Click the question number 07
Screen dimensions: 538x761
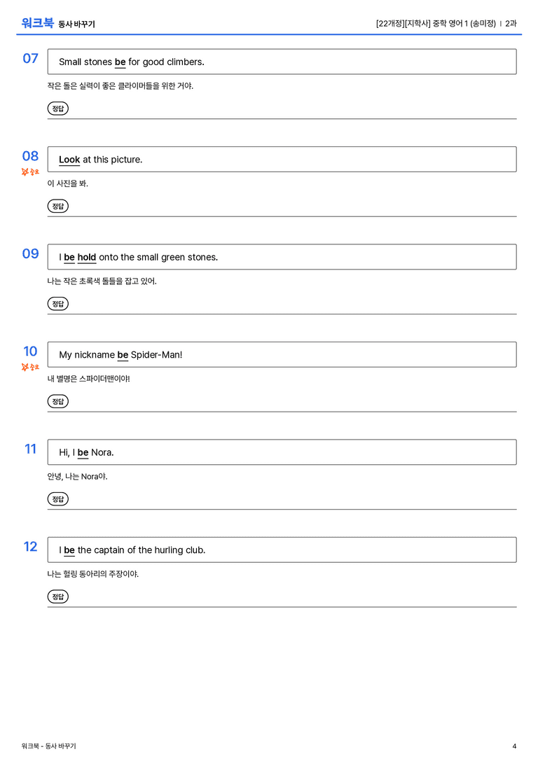click(31, 58)
